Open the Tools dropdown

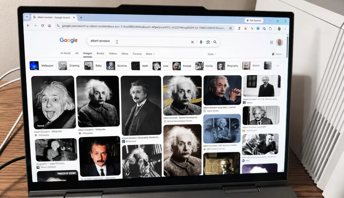[212, 54]
